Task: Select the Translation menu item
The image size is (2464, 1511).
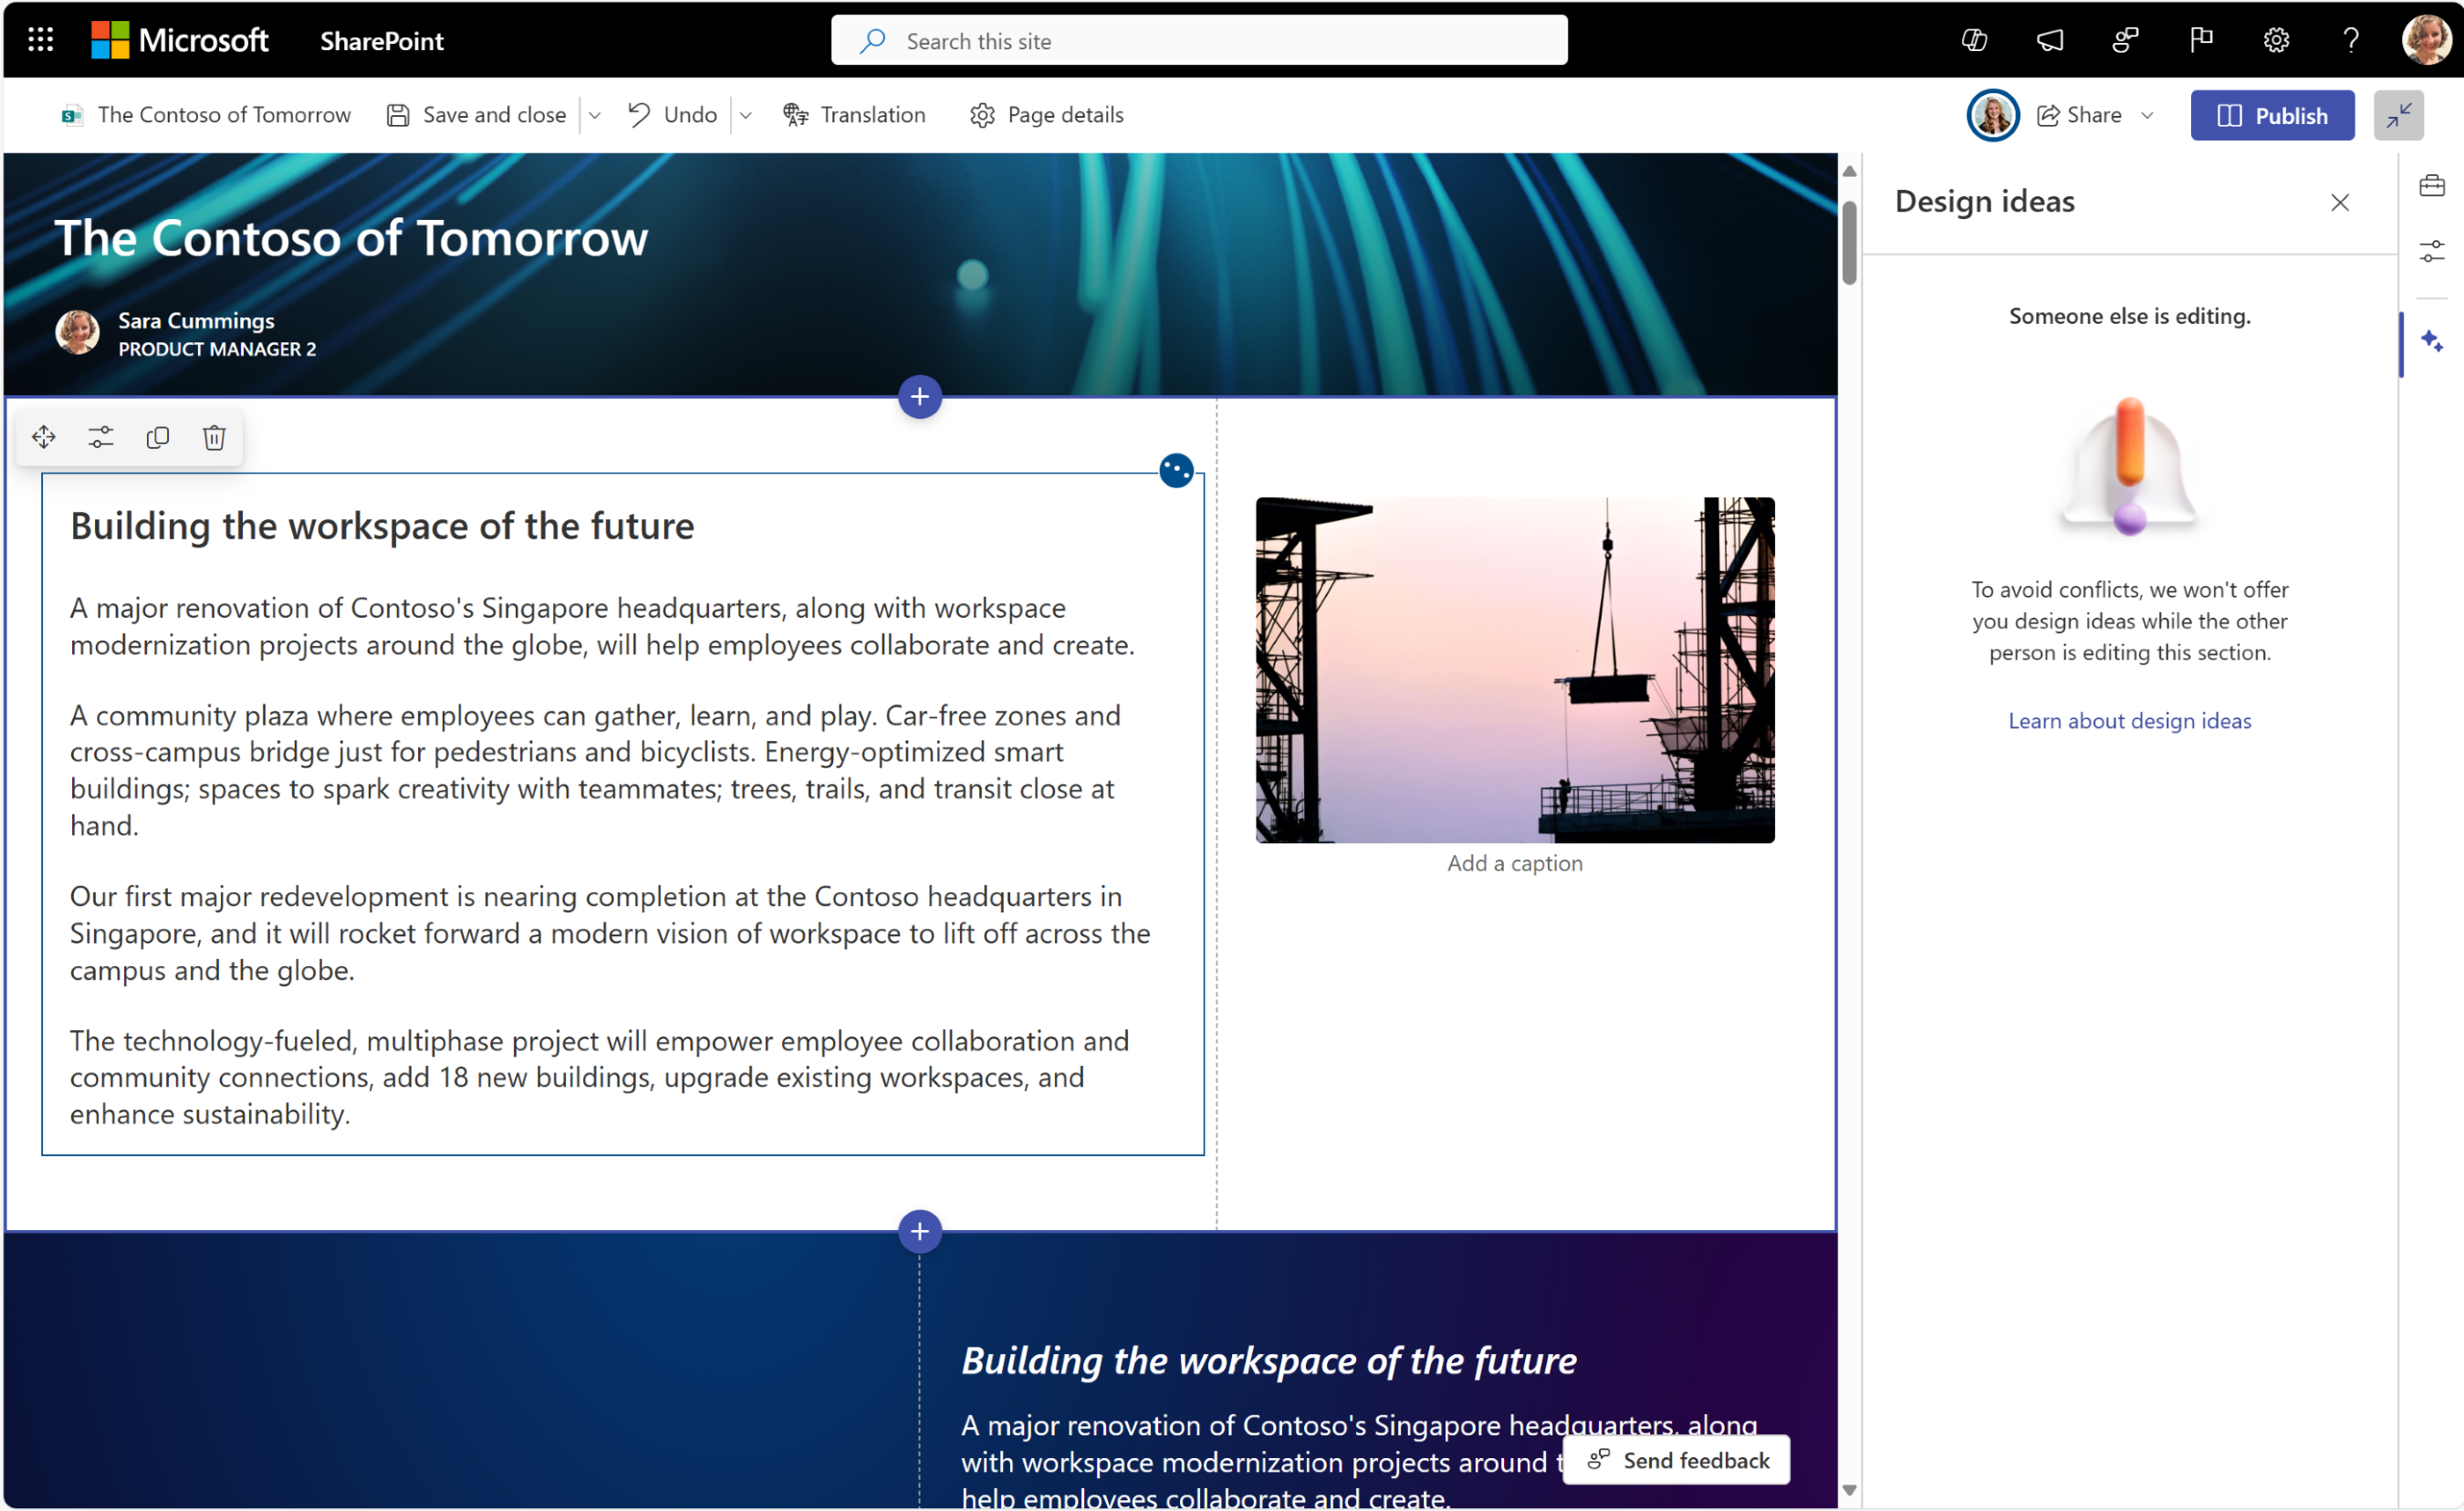Action: 857,114
